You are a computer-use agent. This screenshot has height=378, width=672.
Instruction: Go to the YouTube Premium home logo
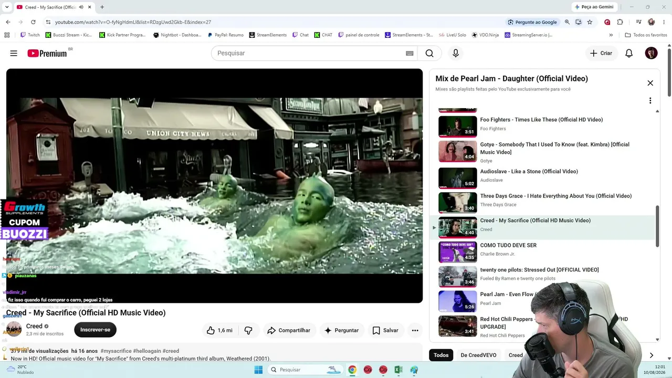[47, 53]
